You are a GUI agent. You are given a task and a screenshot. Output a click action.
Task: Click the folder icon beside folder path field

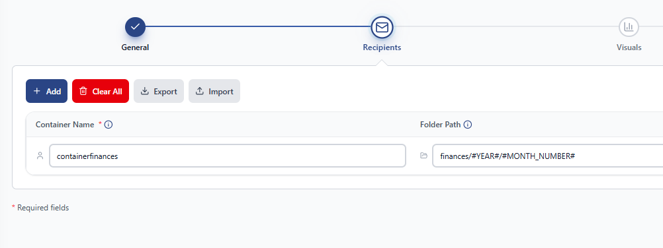[423, 156]
